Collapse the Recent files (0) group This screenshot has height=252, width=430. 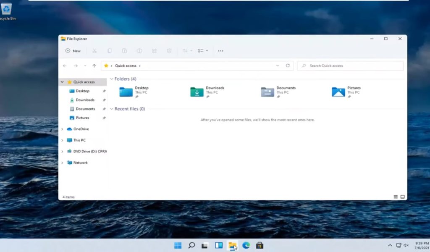[111, 109]
